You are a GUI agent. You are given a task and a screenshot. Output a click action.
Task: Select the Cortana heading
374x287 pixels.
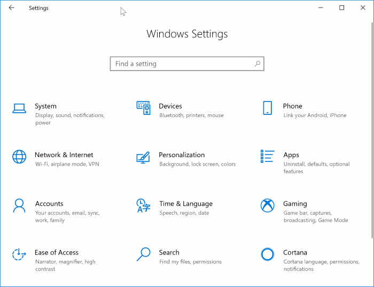click(295, 252)
